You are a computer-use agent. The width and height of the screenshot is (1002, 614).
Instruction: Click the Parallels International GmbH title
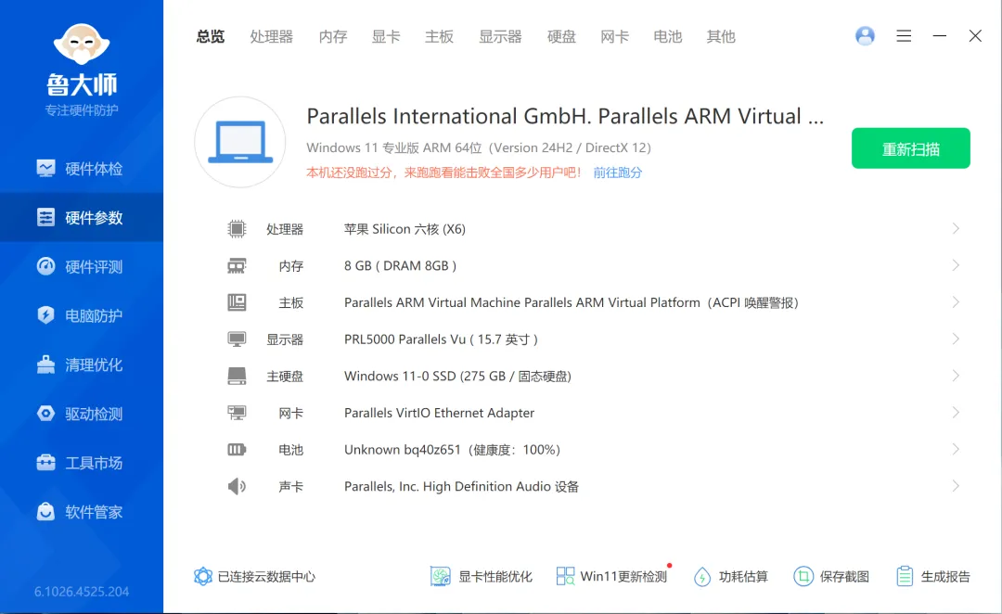coord(565,116)
